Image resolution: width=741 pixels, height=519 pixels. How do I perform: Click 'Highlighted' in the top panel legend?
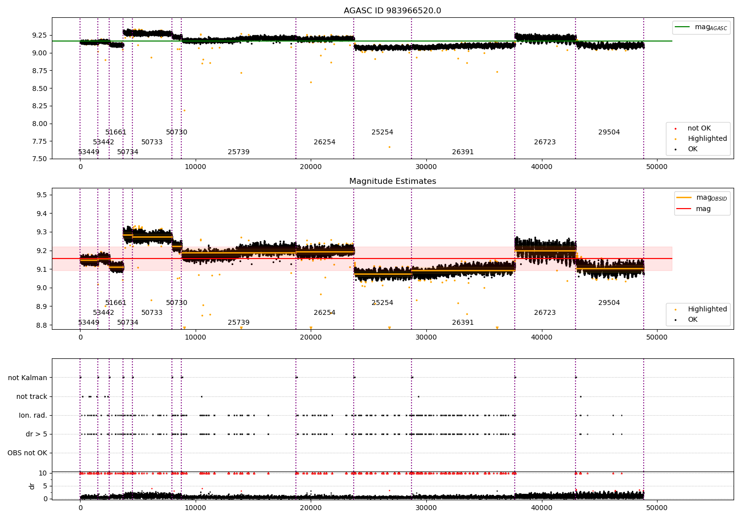coord(707,139)
